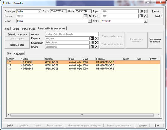Clear the batch Doctor 'Seleccionar' field
167x130 pixels.
[97, 47]
